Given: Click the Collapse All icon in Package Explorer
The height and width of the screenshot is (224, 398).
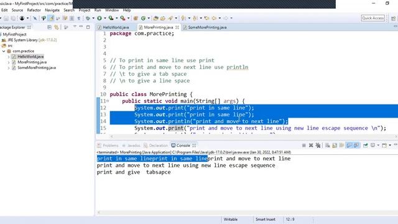Looking at the screenshot, I should tap(49, 27).
